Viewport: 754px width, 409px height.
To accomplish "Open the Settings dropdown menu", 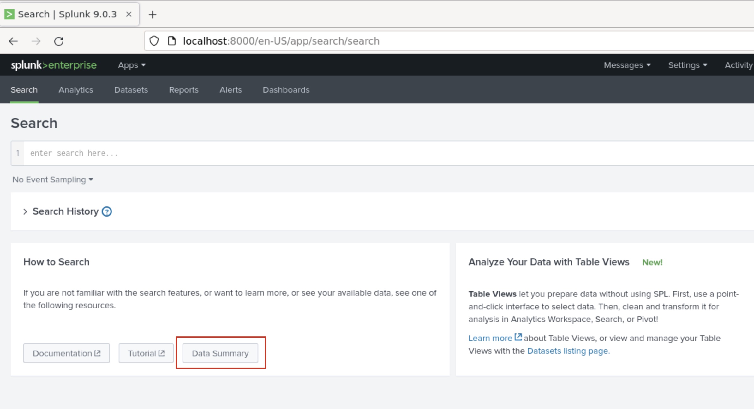I will 687,65.
